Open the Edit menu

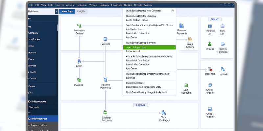(37, 5)
